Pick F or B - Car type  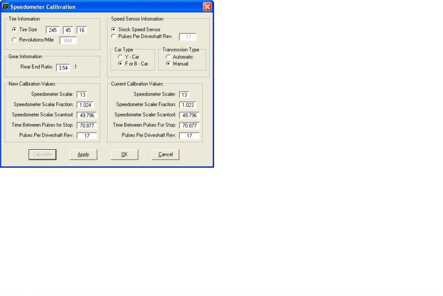click(121, 64)
